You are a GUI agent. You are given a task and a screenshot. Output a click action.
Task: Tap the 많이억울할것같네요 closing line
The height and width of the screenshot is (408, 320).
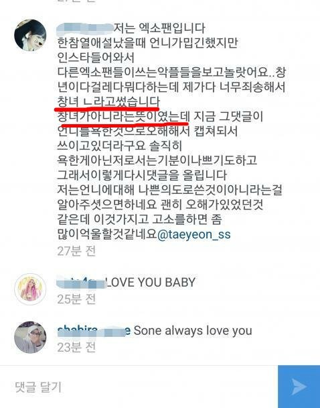click(107, 234)
